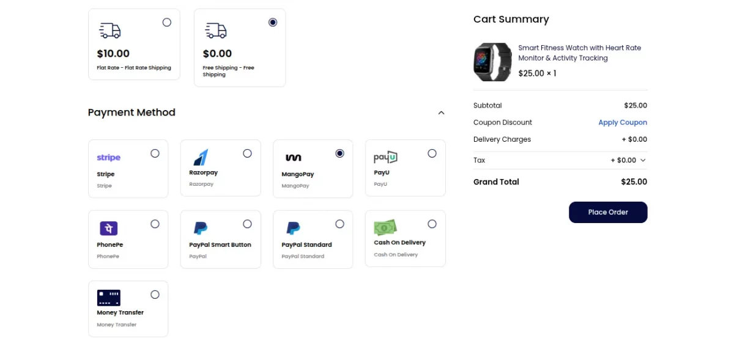Viewport: 734px width, 349px height.
Task: Select Money Transfer radio button
Action: 155,295
